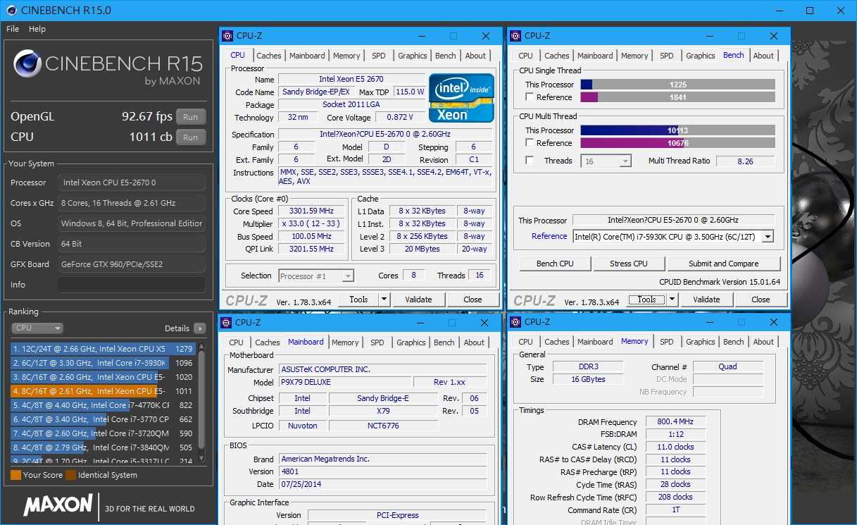Select ranking row 2 with score 1096
This screenshot has width=857, height=525.
[x=103, y=363]
